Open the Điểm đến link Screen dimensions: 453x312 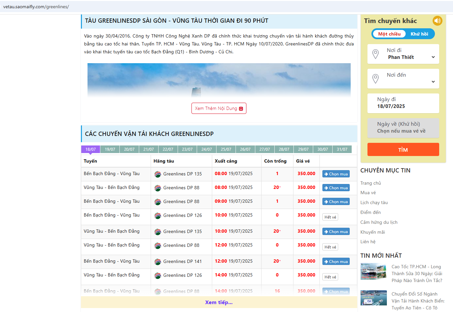pyautogui.click(x=370, y=213)
